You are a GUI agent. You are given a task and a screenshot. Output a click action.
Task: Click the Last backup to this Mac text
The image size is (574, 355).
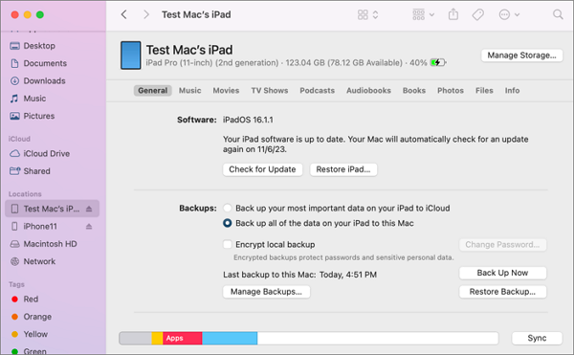(299, 275)
